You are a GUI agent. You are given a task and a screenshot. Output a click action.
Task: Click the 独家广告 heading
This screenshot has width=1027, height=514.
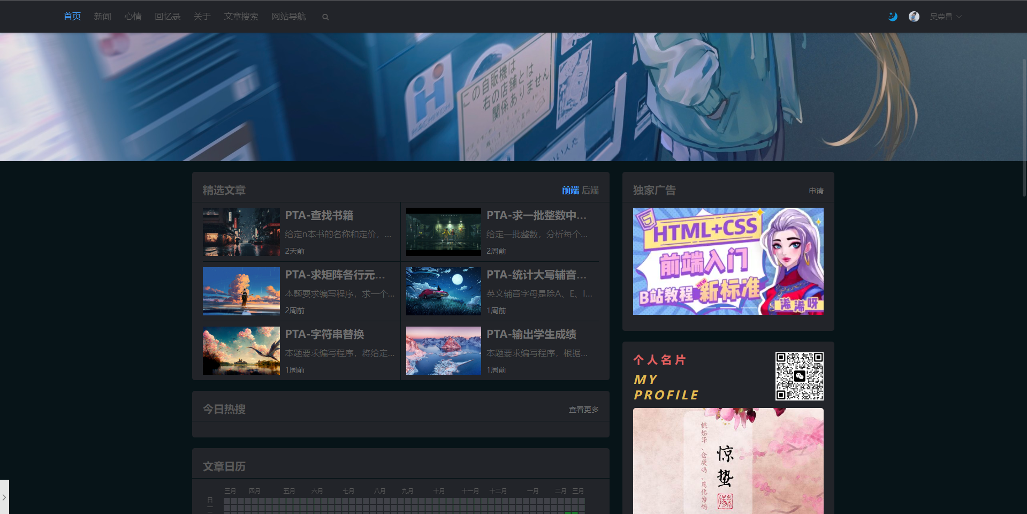coord(655,190)
